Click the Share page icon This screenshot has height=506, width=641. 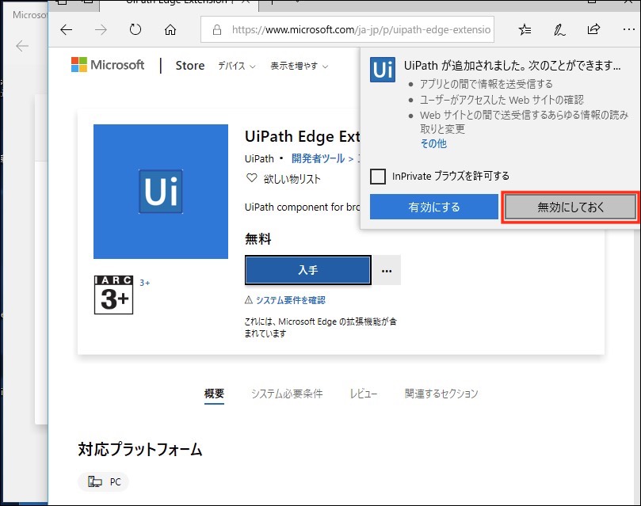pos(593,30)
